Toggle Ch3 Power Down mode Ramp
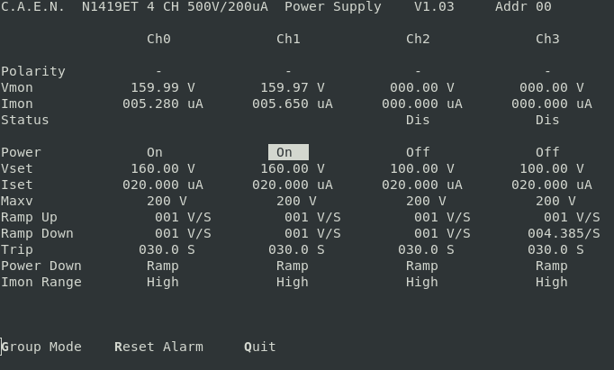 pyautogui.click(x=552, y=266)
